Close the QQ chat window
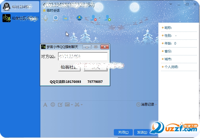Viewport: 200px width, 138px height. (195, 4)
